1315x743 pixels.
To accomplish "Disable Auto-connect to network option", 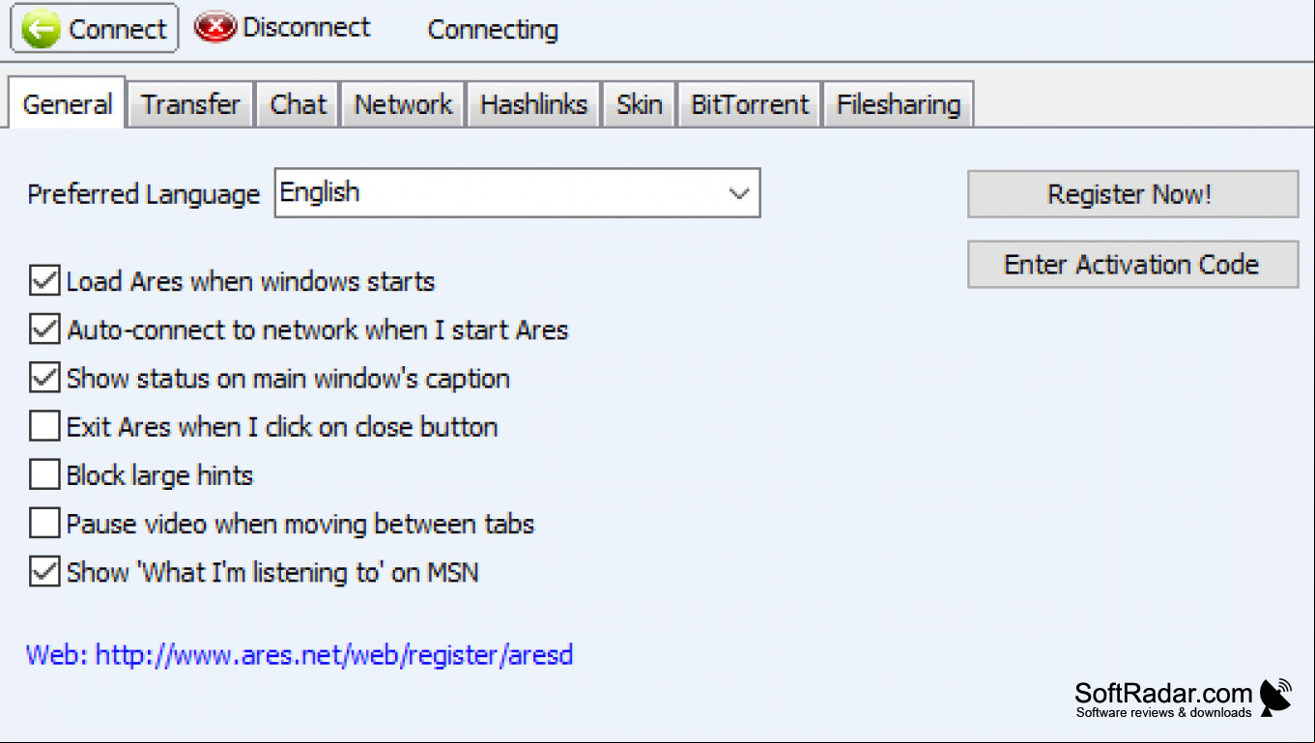I will click(x=44, y=330).
